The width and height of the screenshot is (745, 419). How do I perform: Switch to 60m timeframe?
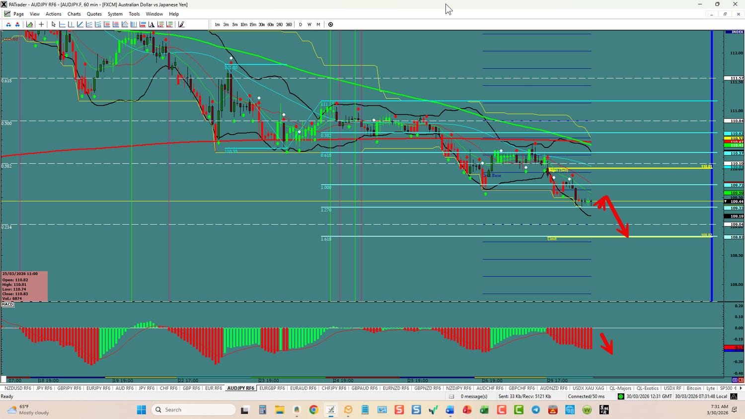click(x=270, y=24)
